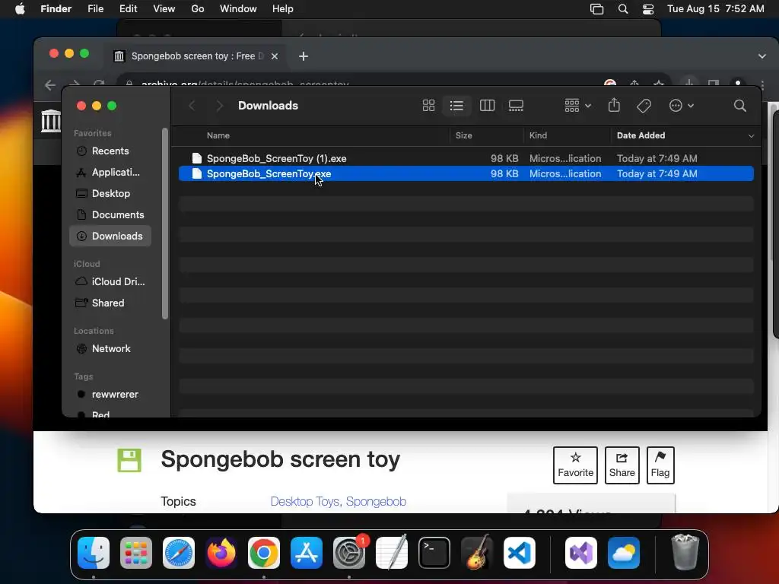Click the menu bar date and time
The image size is (779, 584).
tap(715, 9)
